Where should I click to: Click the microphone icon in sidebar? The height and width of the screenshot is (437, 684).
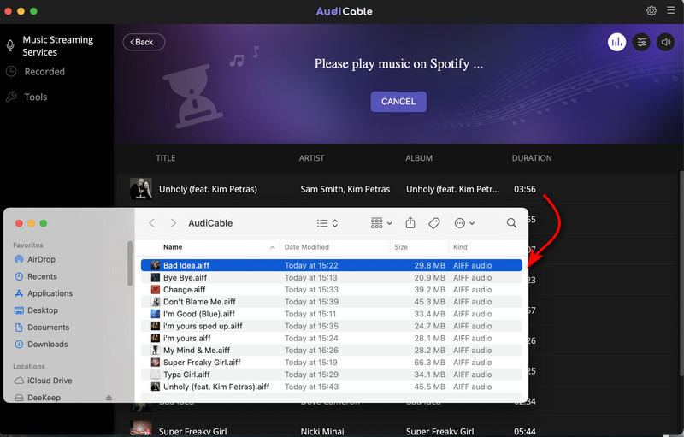pyautogui.click(x=10, y=45)
